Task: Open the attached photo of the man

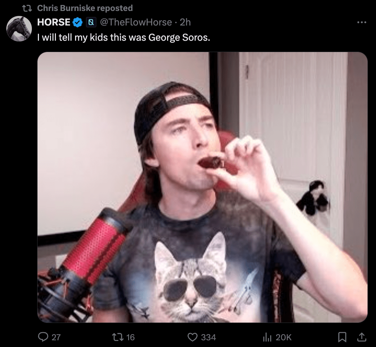Action: [202, 187]
